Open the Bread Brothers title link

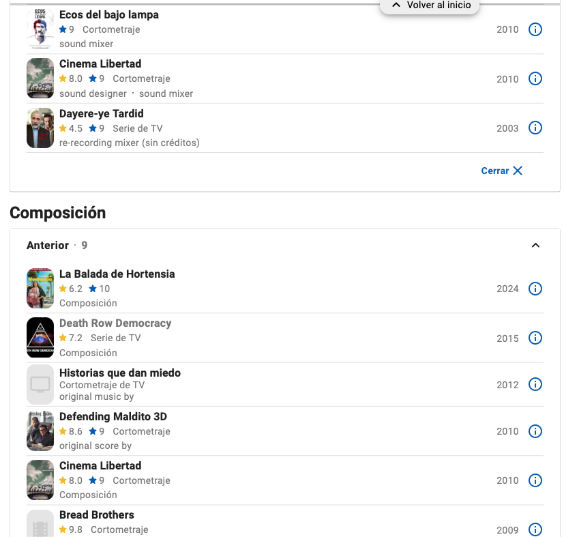pyautogui.click(x=97, y=514)
